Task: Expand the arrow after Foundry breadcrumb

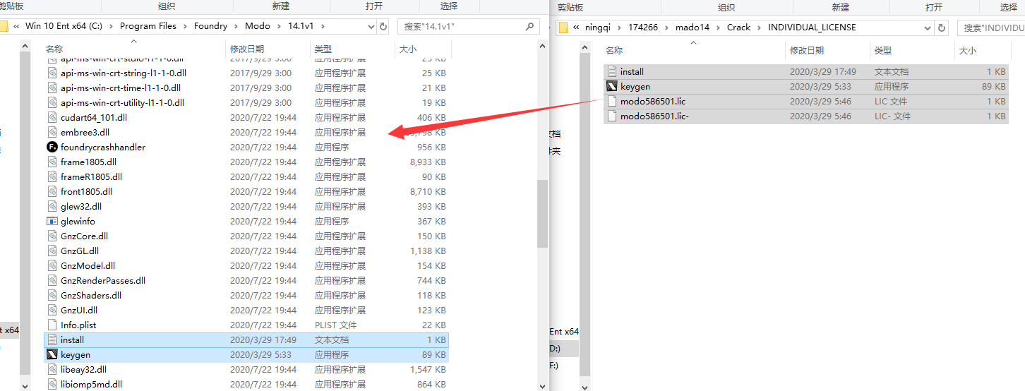Action: [x=236, y=26]
